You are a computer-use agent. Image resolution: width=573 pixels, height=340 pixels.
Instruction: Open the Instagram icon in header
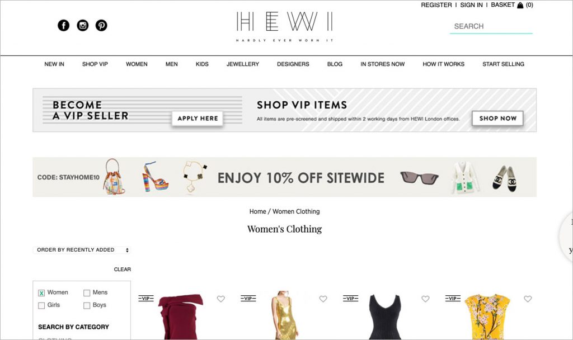click(83, 25)
